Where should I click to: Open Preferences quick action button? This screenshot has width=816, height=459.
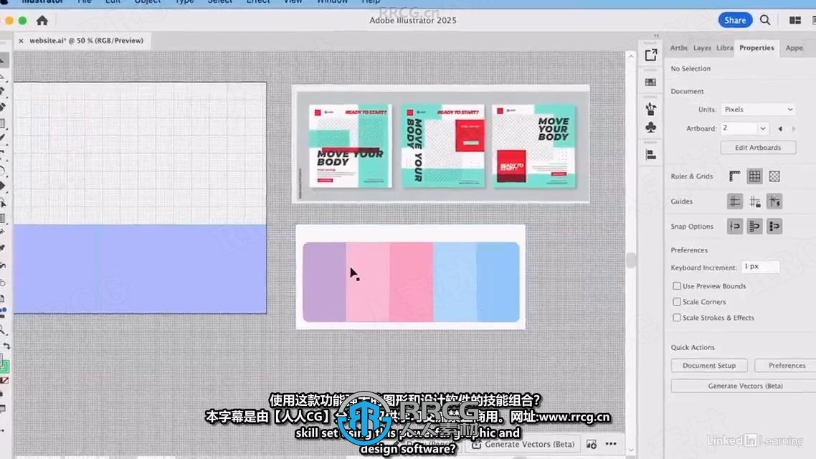tap(787, 365)
